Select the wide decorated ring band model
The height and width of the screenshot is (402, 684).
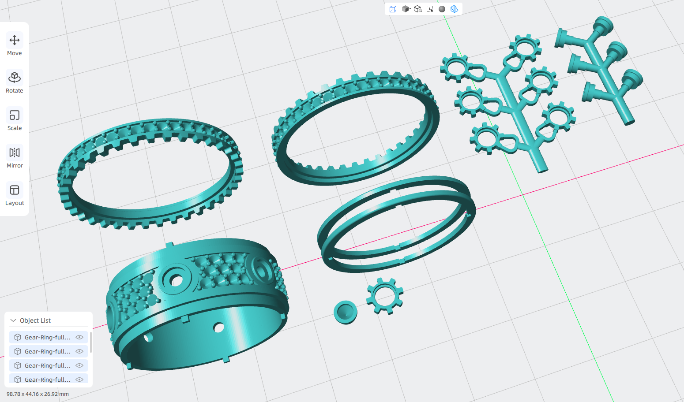[196, 304]
